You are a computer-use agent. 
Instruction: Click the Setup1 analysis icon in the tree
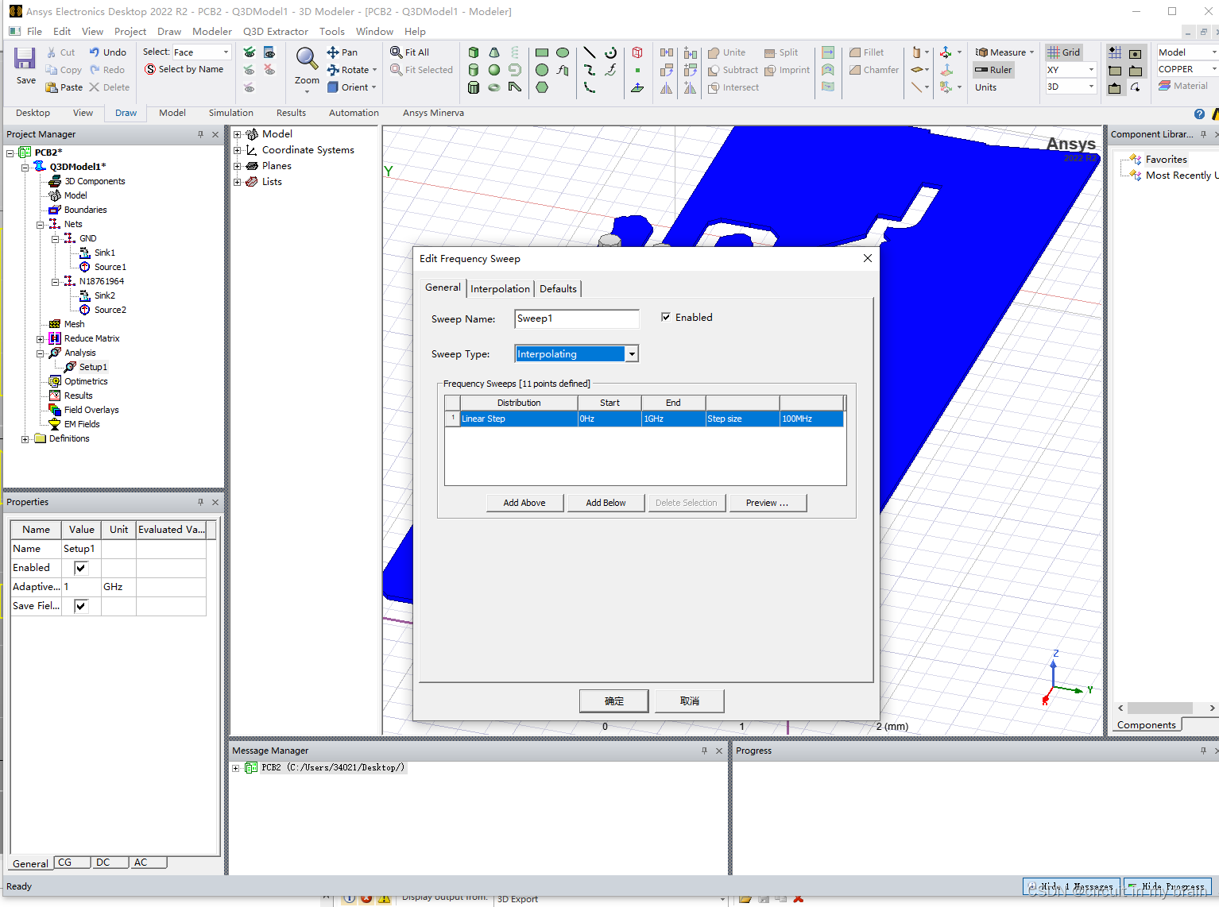coord(70,367)
